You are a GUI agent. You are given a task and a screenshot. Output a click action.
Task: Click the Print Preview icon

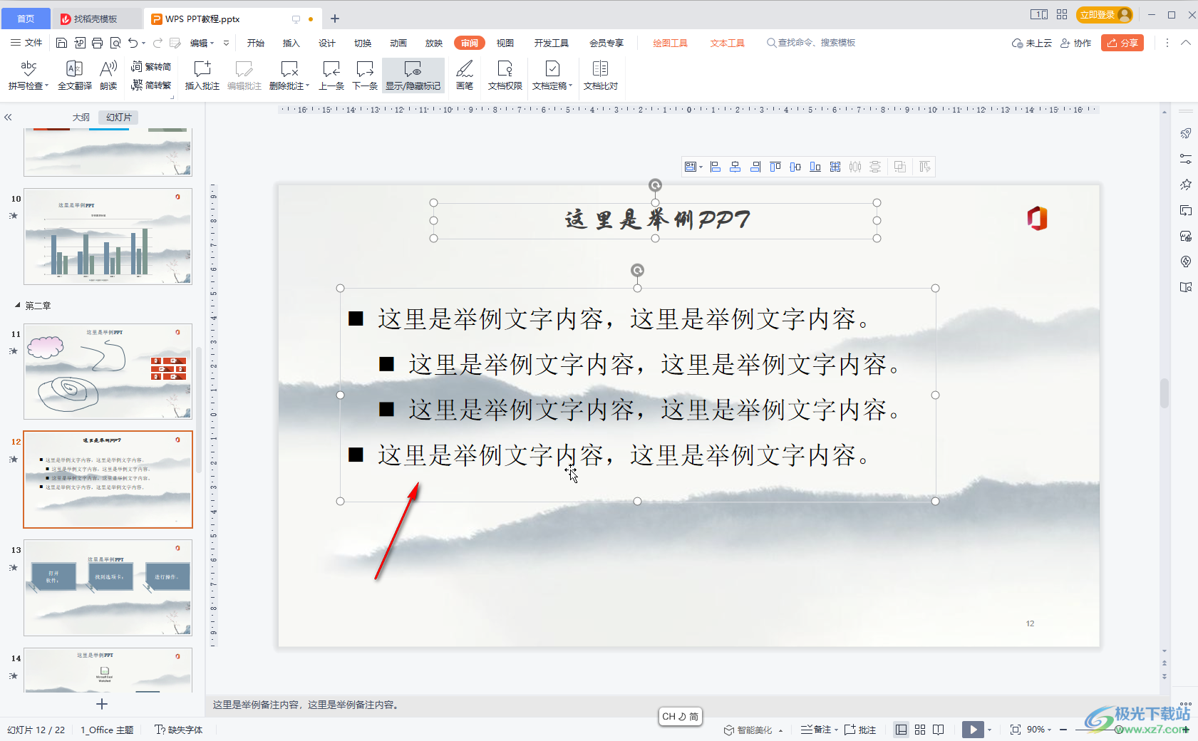[x=115, y=43]
